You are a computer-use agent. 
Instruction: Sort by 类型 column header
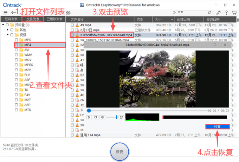[x=143, y=19]
